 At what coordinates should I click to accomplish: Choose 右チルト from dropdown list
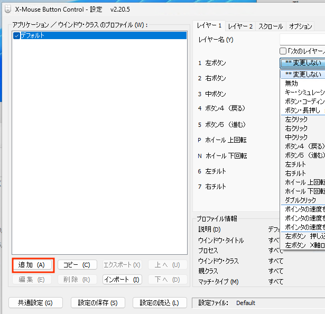[x=303, y=173]
